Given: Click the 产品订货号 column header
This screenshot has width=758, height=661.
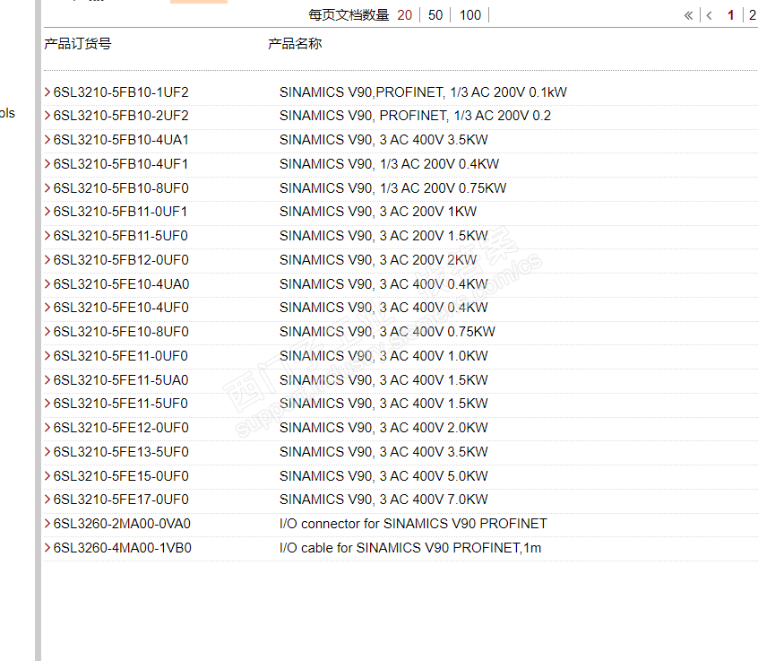Looking at the screenshot, I should [x=77, y=44].
